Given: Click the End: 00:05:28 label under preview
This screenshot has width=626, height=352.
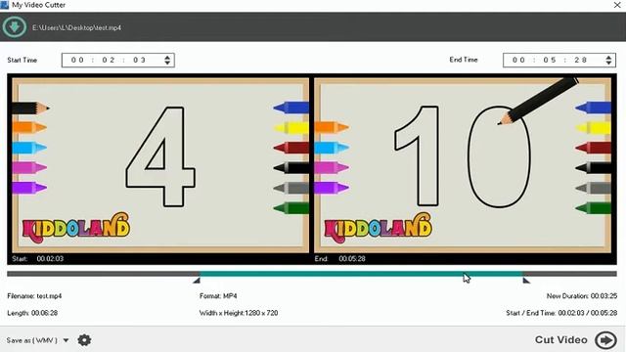Looking at the screenshot, I should tap(339, 258).
